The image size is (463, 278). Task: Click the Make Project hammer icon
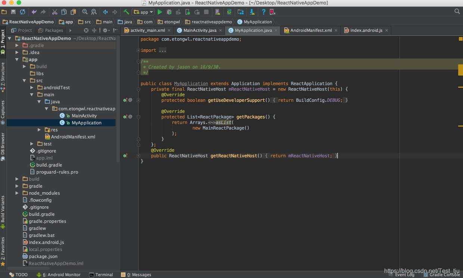[x=126, y=12]
